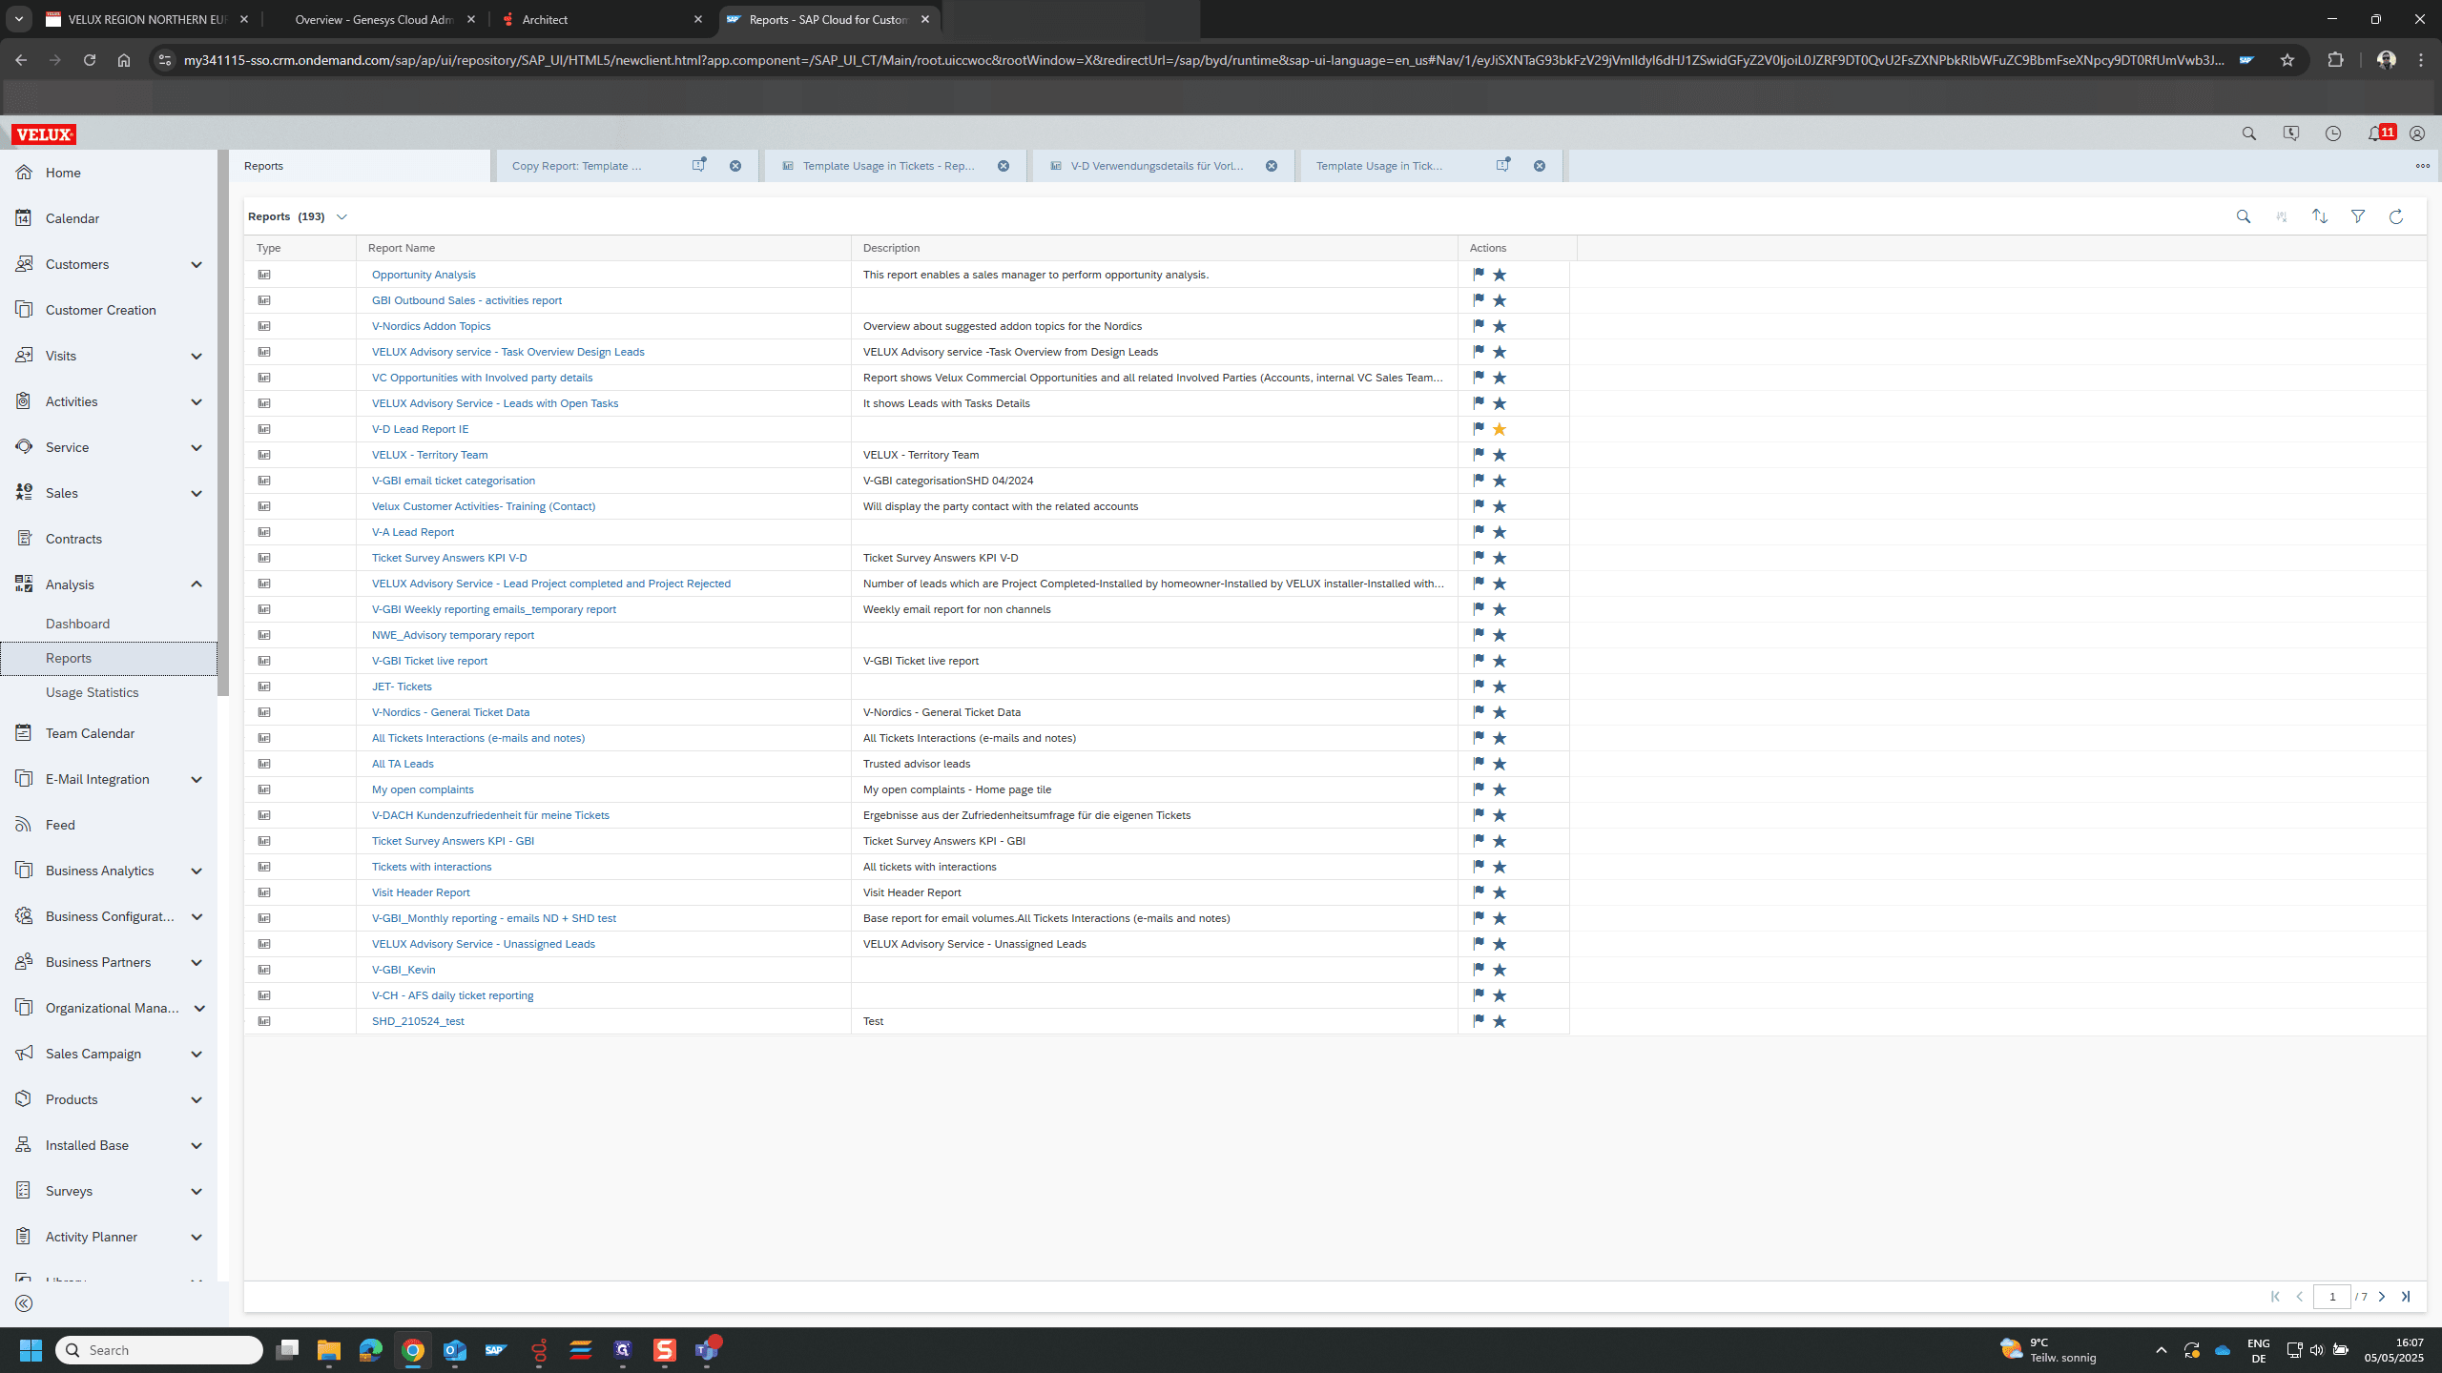Search within the Reports list

[x=2243, y=216]
